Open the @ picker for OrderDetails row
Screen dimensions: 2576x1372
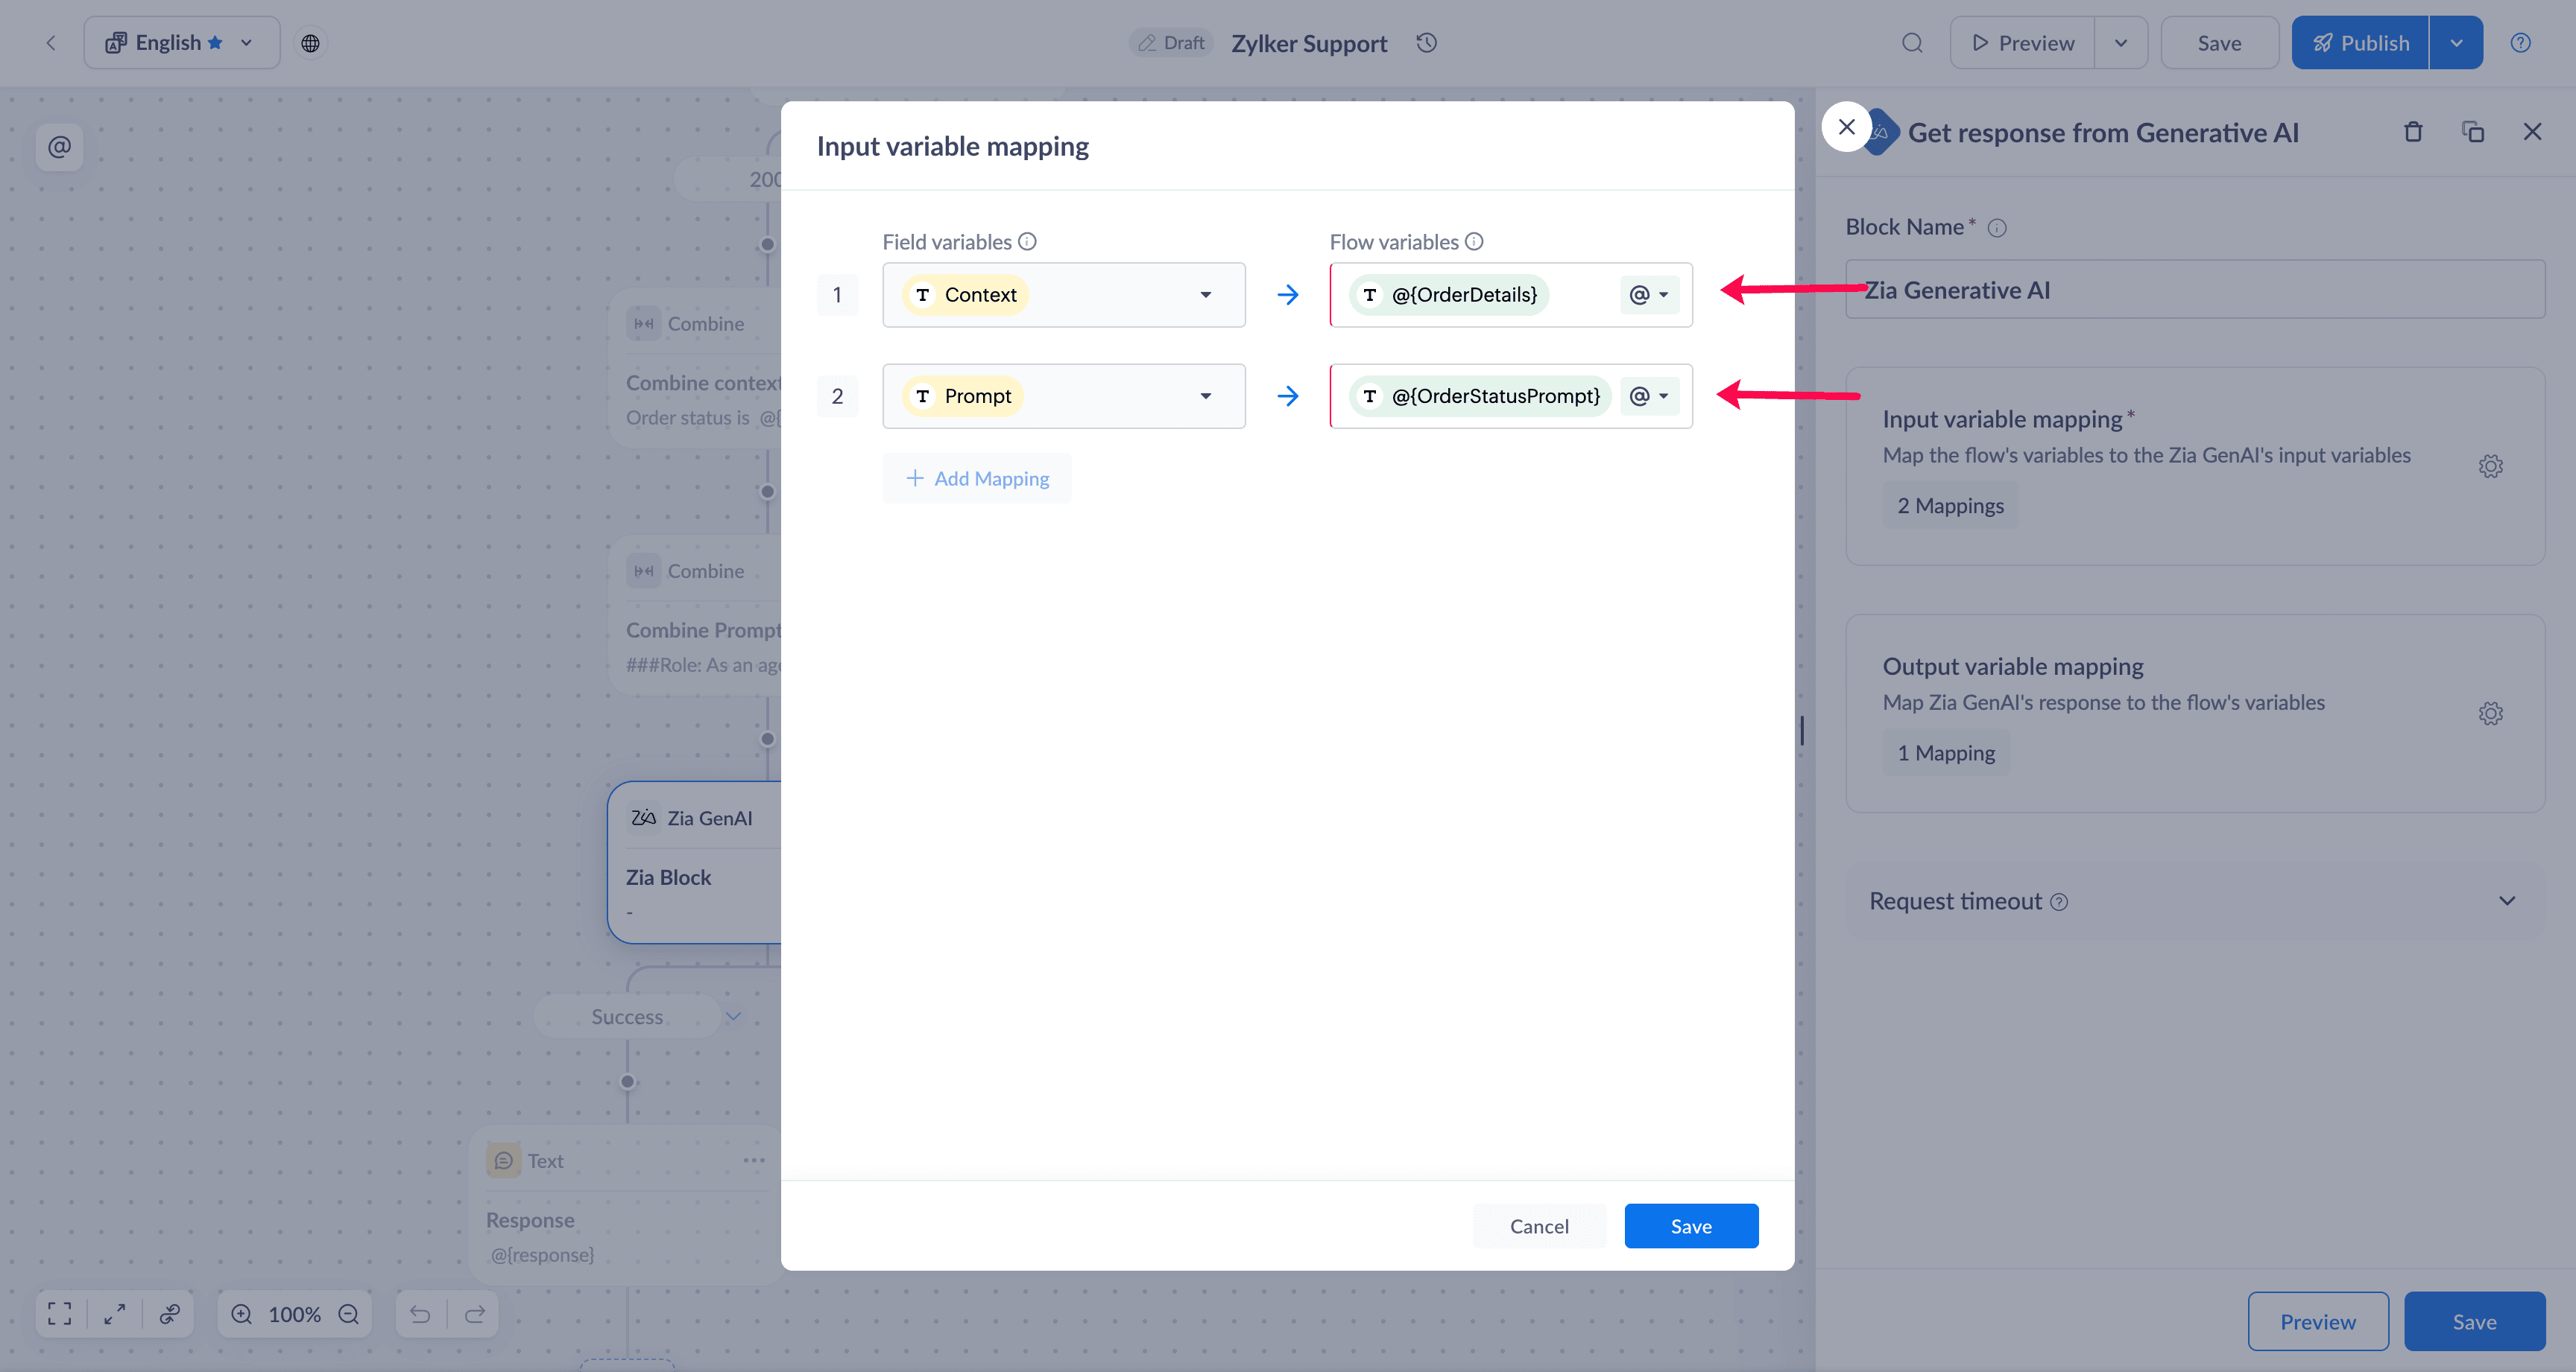[x=1649, y=295]
